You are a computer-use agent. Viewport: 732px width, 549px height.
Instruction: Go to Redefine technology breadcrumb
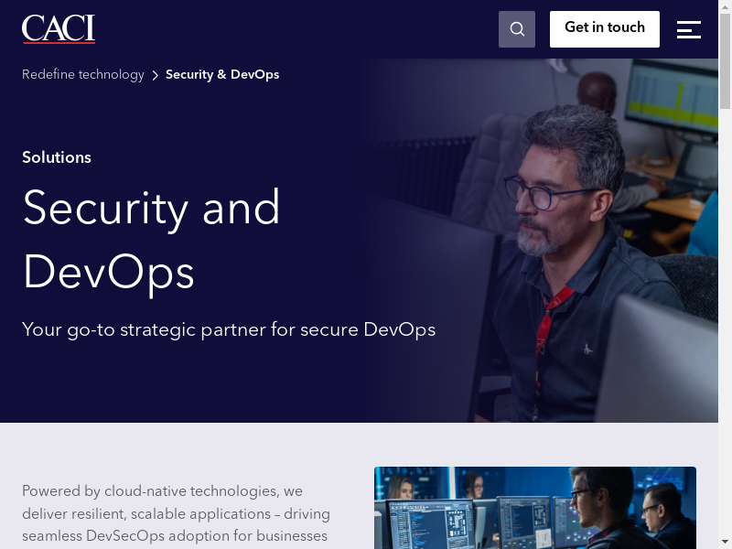coord(83,75)
